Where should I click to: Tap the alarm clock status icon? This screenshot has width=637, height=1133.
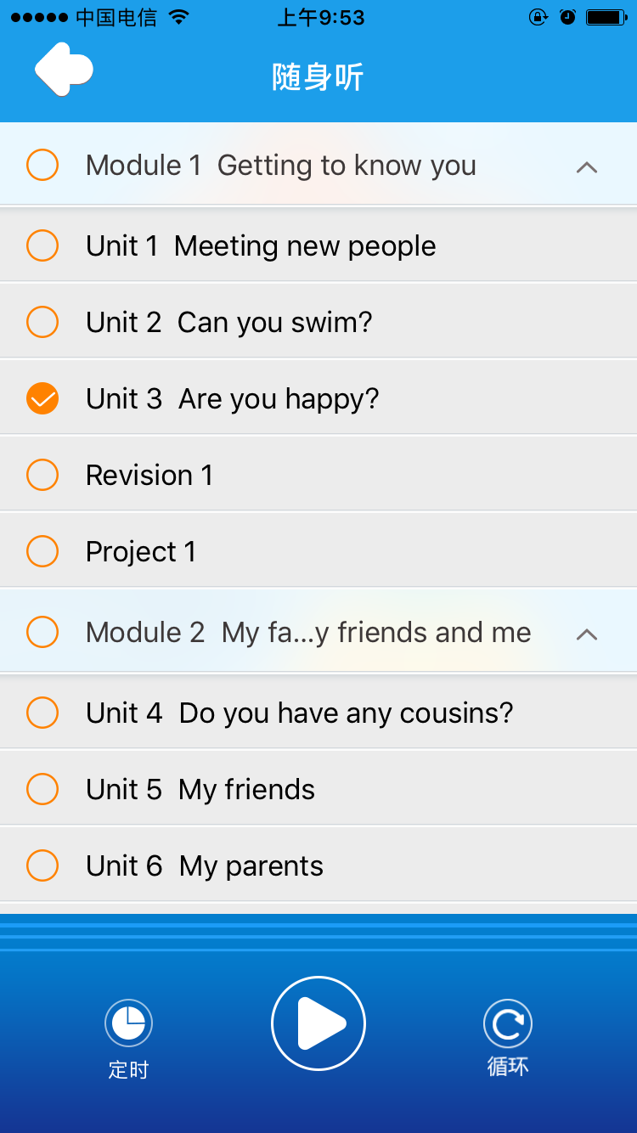point(568,17)
